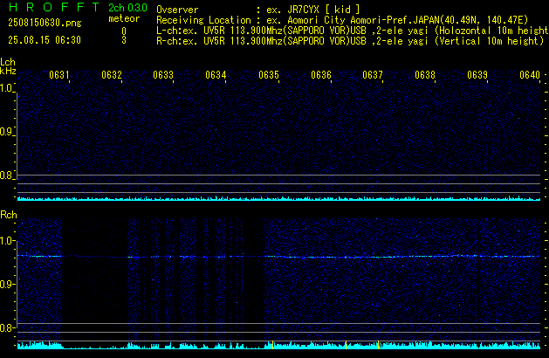Click the Rch 1.0 frequency axis label
This screenshot has height=358, width=549.
(x=6, y=241)
